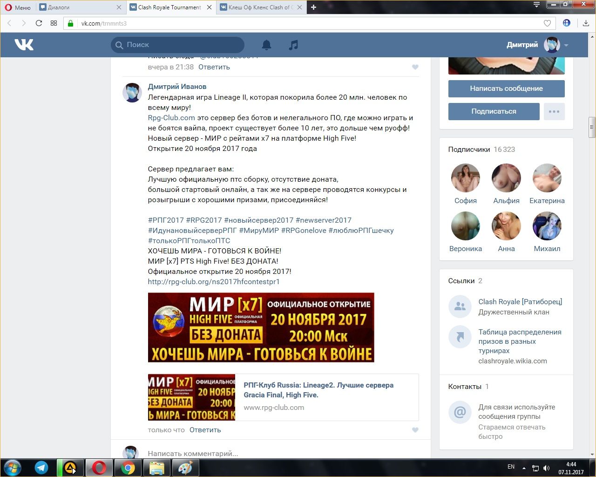Open hashtag #RPGonelove
596x477 pixels.
tap(304, 231)
